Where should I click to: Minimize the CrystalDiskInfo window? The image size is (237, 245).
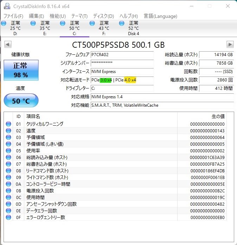click(x=192, y=6)
